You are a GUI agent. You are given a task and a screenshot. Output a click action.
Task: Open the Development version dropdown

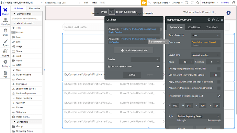pos(210,2)
